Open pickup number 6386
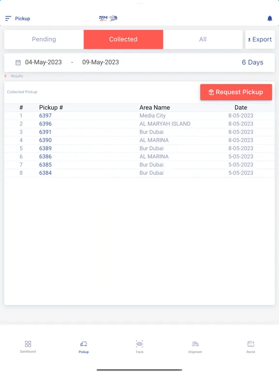The image size is (279, 373). coord(46,156)
